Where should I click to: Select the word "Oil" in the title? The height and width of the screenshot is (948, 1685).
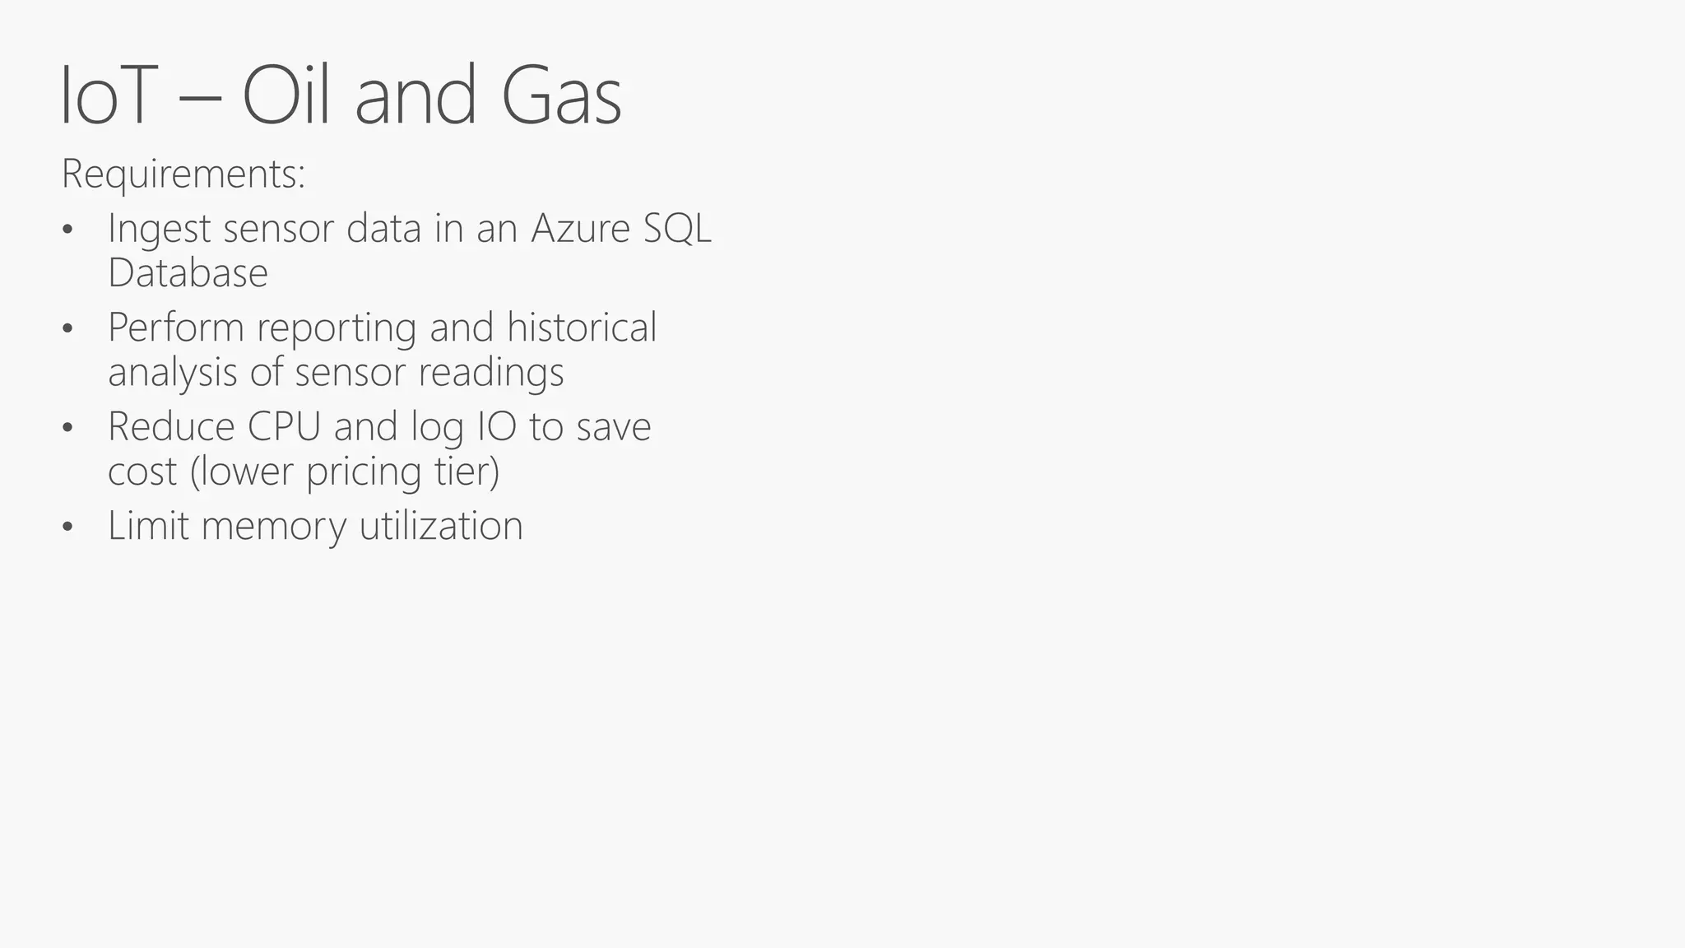click(x=286, y=95)
